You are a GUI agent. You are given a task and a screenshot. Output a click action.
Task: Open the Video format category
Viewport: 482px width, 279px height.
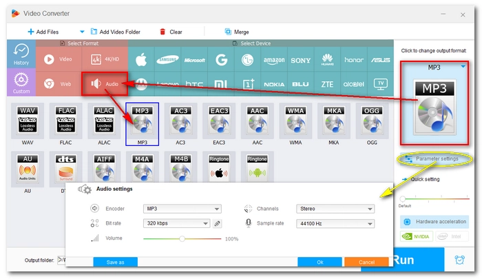(59, 59)
